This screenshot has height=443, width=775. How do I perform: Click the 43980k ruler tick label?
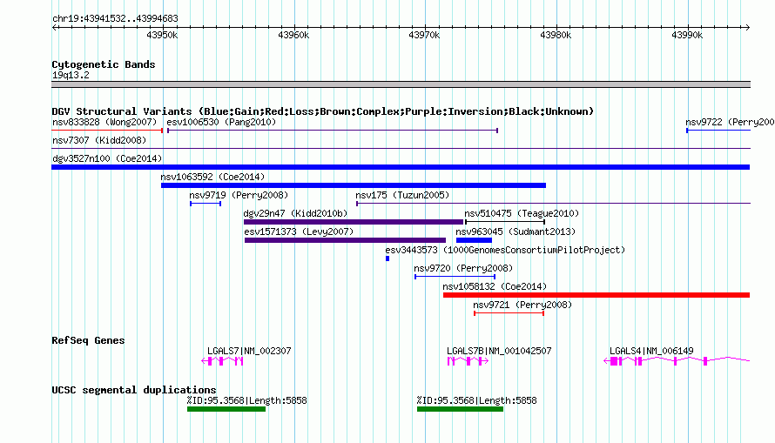(x=556, y=35)
